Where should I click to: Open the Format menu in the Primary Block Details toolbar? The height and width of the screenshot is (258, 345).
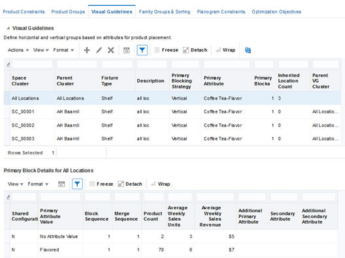[x=38, y=184]
